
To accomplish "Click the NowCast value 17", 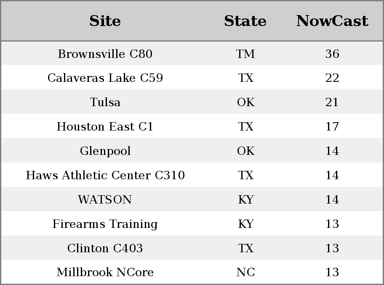I will tap(332, 126).
